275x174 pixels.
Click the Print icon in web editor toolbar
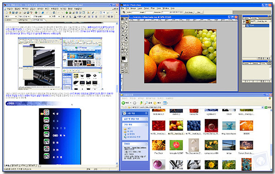click(25, 13)
